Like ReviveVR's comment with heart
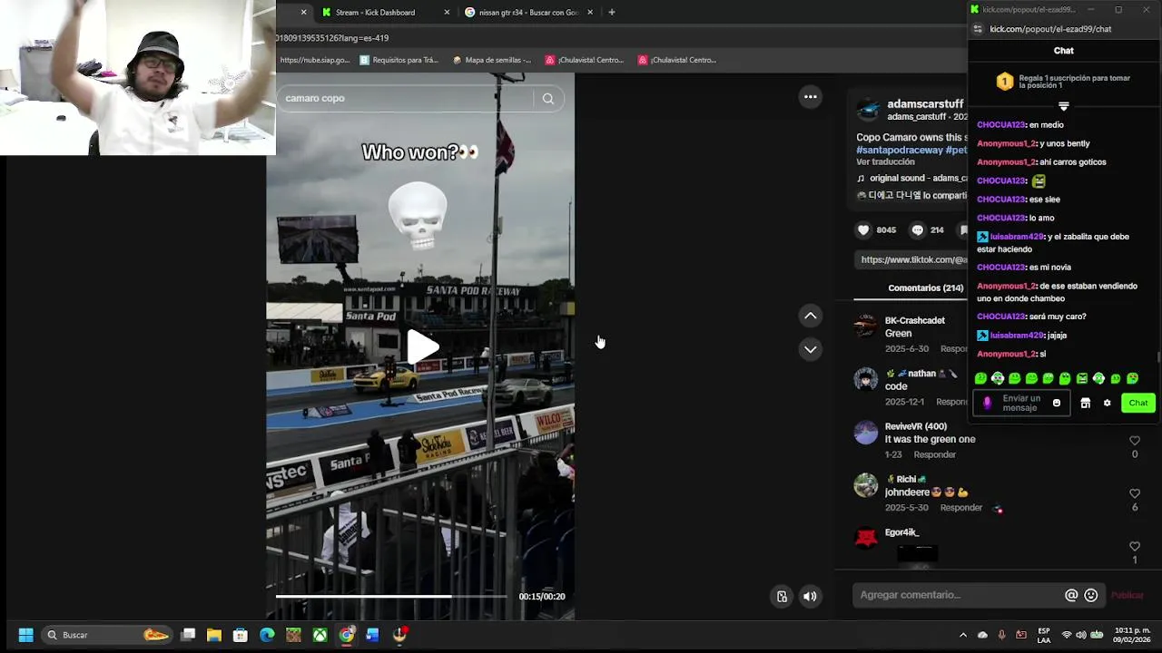Screen dimensions: 1162x653 click(1134, 442)
